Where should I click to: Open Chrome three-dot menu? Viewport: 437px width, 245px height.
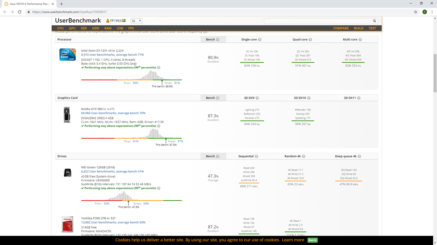click(432, 12)
